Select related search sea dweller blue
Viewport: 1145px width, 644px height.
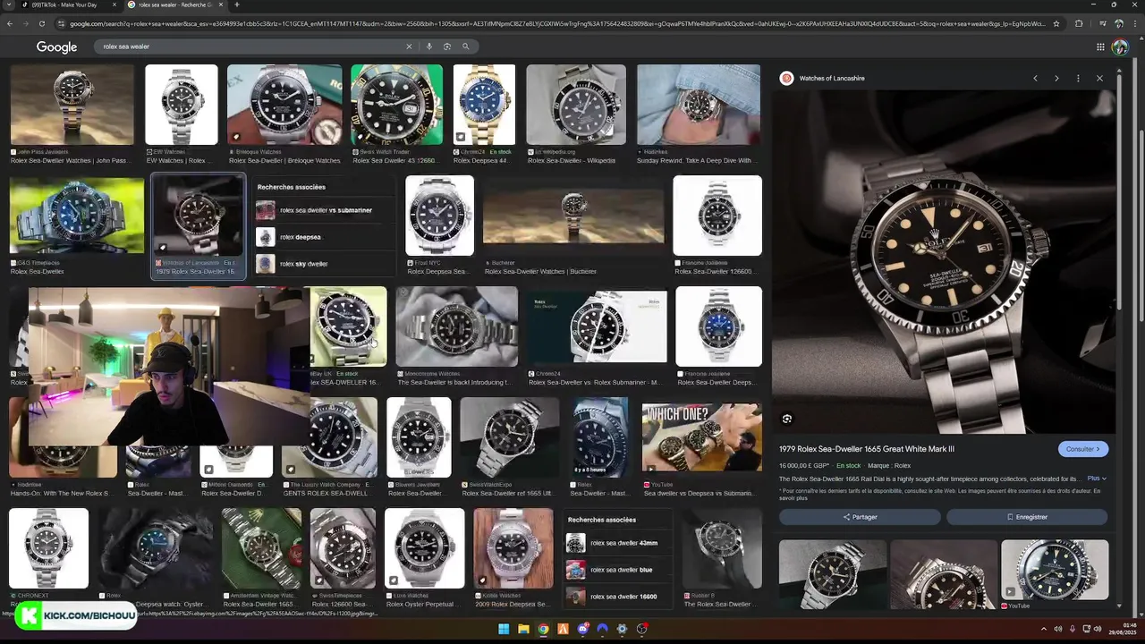(619, 570)
